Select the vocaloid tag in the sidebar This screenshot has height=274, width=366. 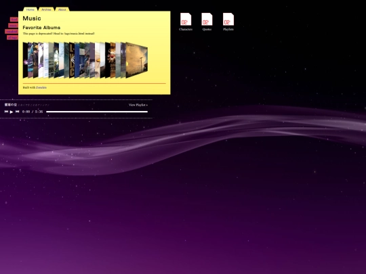click(x=12, y=31)
